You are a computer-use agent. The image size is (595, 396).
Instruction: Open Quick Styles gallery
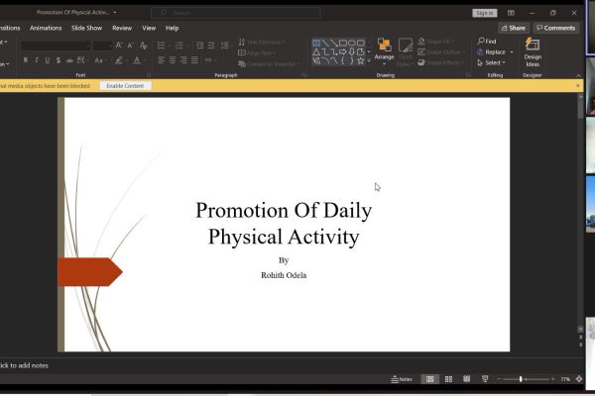click(406, 52)
